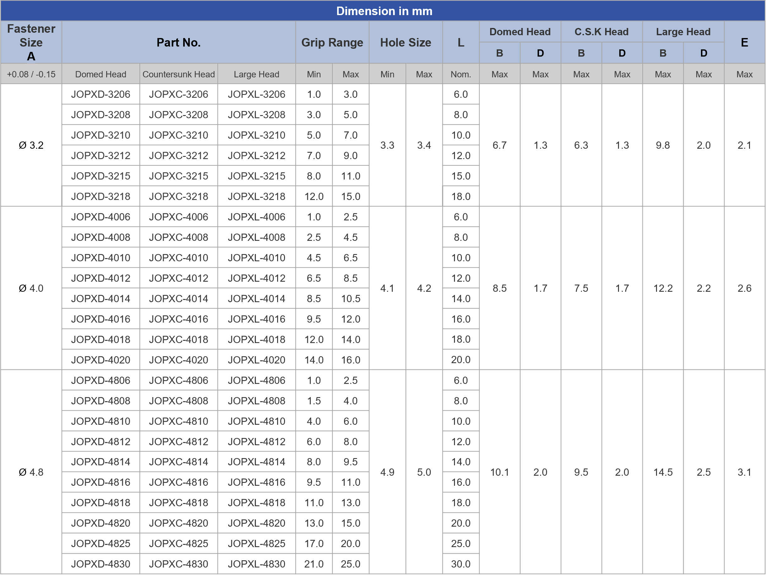Click the 3.3 hole size minimum value
This screenshot has height=576, width=766.
(x=387, y=145)
